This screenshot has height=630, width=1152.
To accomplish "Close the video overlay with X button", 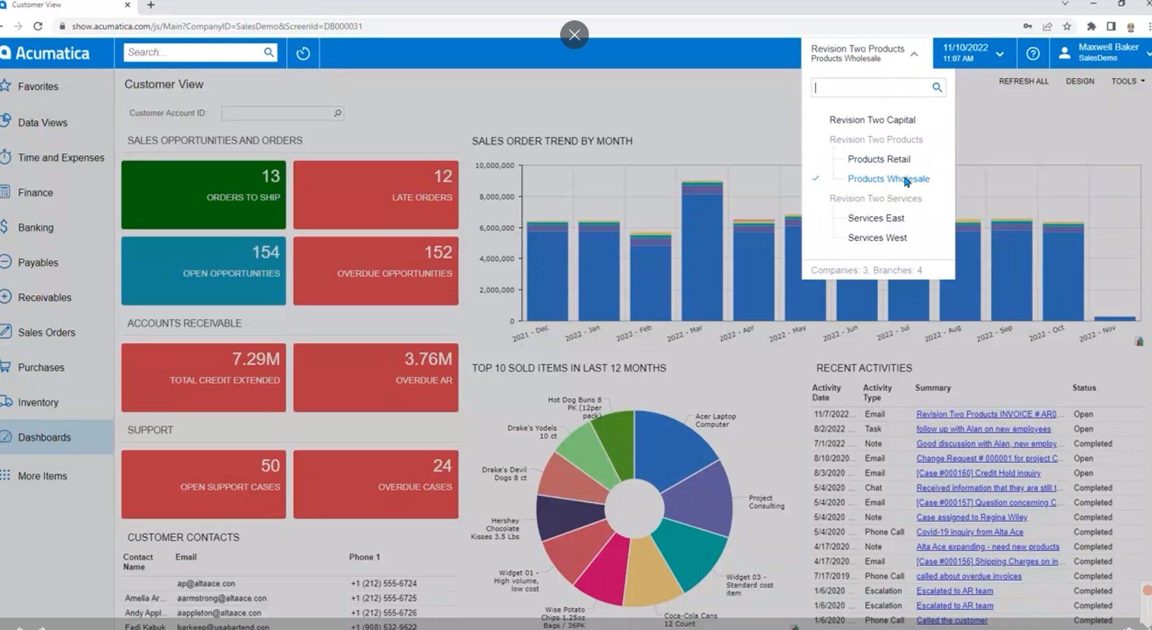I will pos(574,34).
